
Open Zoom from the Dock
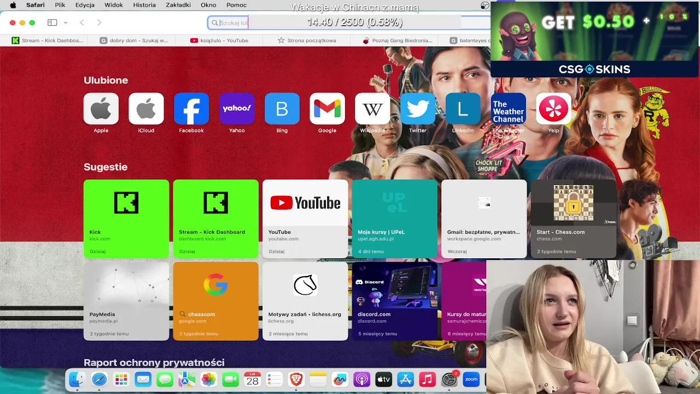point(471,379)
